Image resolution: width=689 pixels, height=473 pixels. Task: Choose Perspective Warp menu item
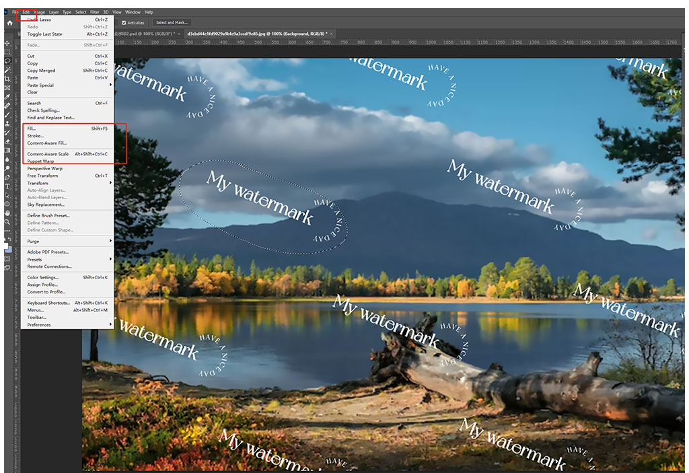point(67,168)
